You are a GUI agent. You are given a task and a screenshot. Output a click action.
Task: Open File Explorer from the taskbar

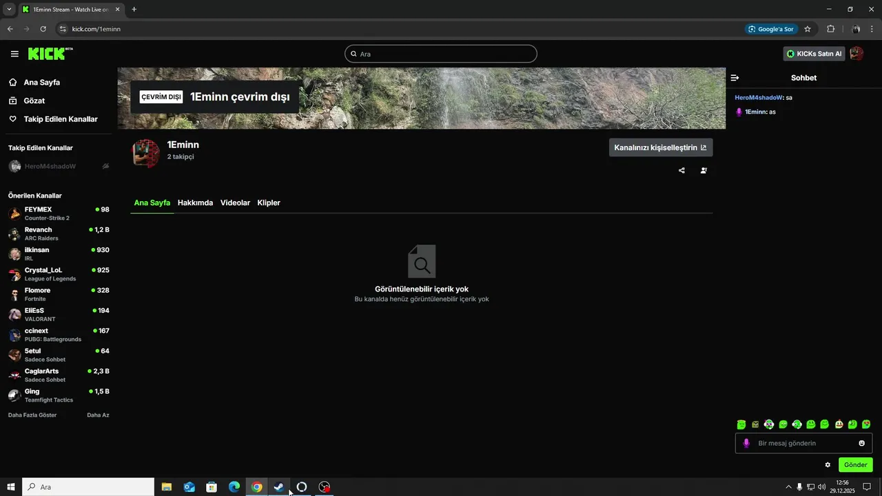coord(167,487)
